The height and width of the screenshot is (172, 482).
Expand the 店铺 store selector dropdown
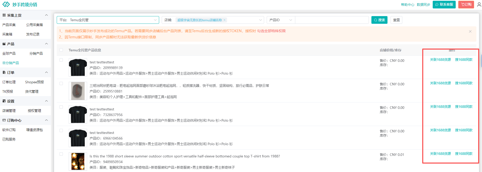tap(260, 20)
